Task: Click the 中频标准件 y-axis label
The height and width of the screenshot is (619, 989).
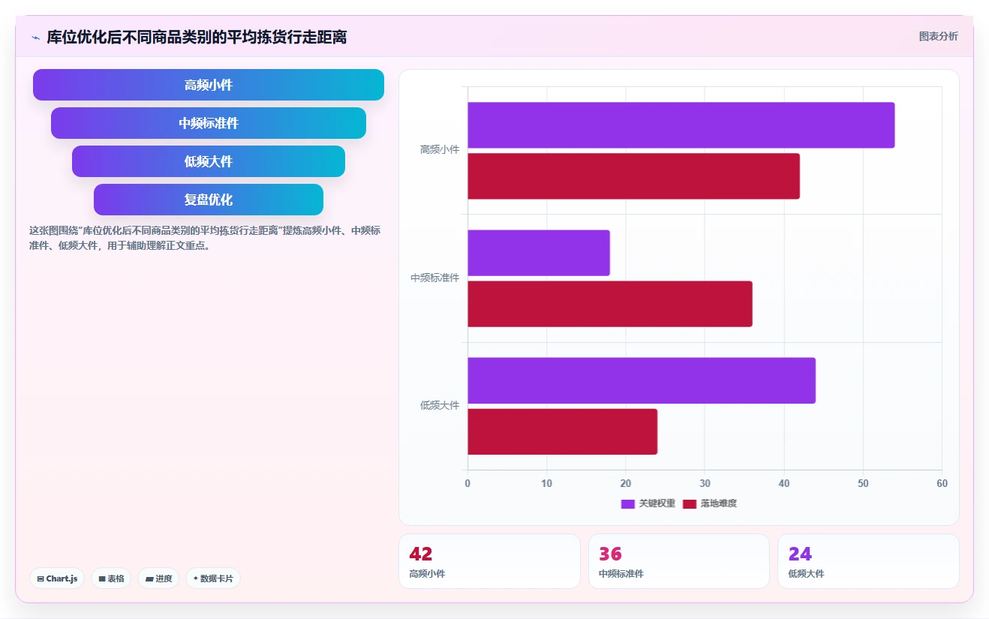Action: [435, 278]
